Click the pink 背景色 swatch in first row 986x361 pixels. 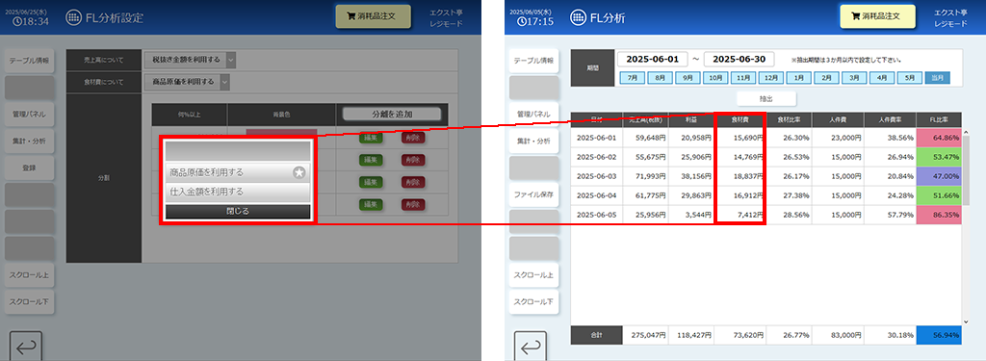281,132
